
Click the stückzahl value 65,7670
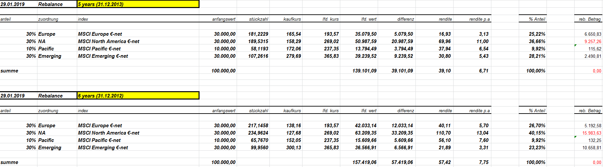259,140
